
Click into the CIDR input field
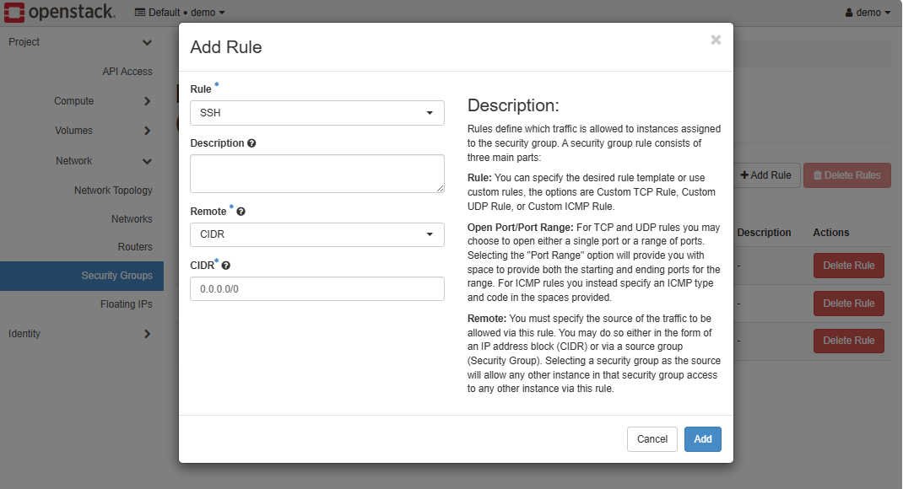(316, 289)
